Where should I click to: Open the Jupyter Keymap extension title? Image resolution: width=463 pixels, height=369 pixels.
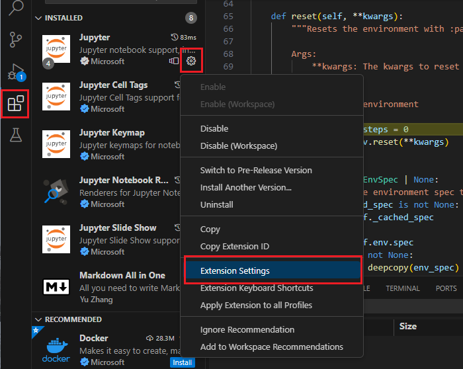[x=112, y=132]
